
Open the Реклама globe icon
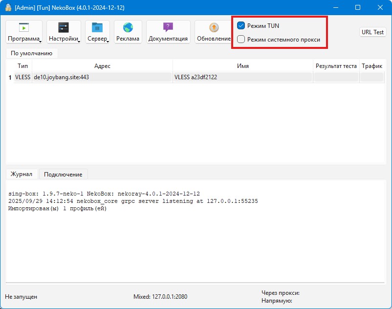pos(128,28)
